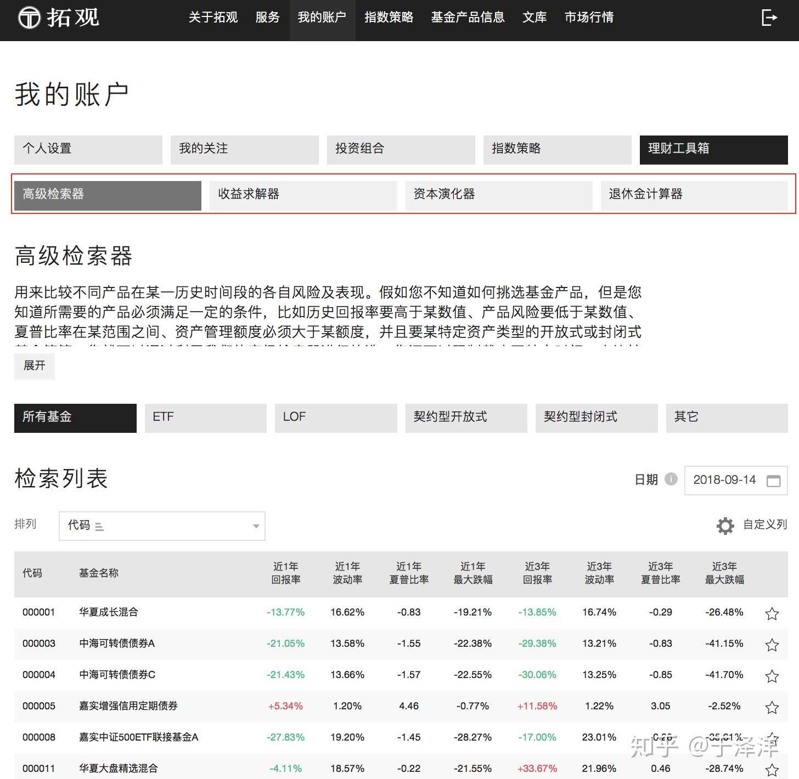Open fund 嘉实中证500ETF联接基金A
Viewport: 799px width, 779px height.
[139, 737]
